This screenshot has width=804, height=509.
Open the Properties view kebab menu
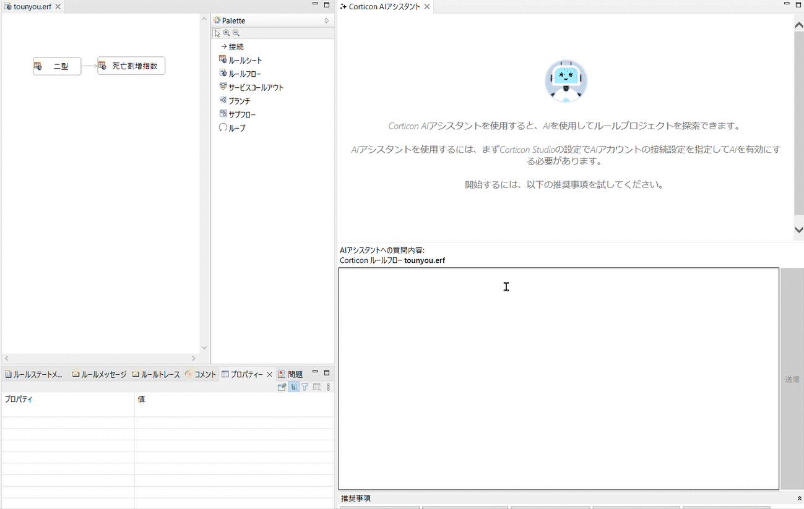328,387
